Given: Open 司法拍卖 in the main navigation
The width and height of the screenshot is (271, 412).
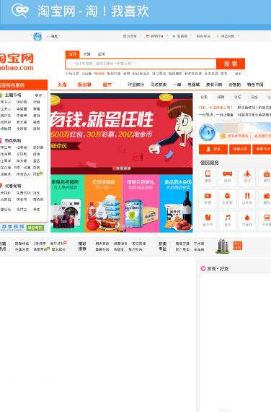Looking at the screenshot, I should 159,85.
